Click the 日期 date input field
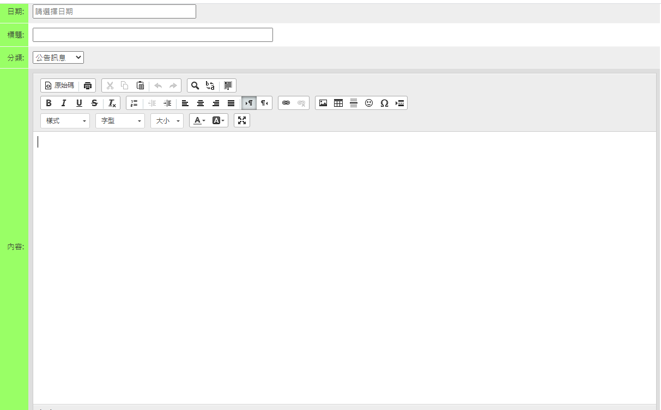This screenshot has width=661, height=410. (114, 11)
